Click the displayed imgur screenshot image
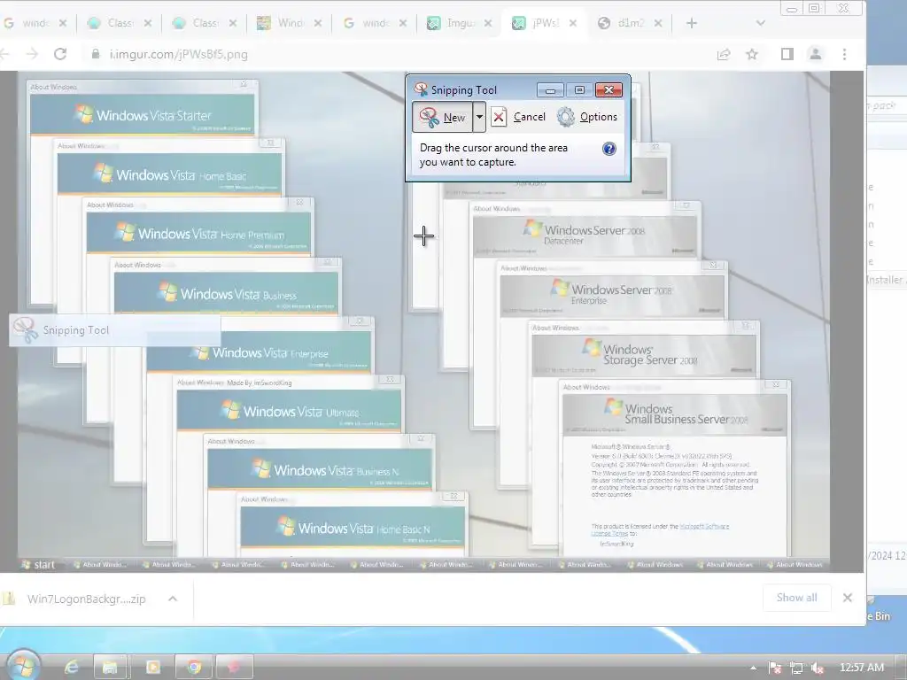Viewport: 907px width, 680px height. coord(423,321)
